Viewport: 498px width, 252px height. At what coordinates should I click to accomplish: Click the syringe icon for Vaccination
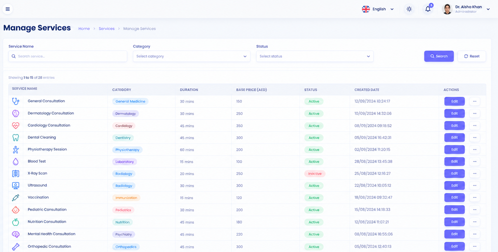[15, 197]
